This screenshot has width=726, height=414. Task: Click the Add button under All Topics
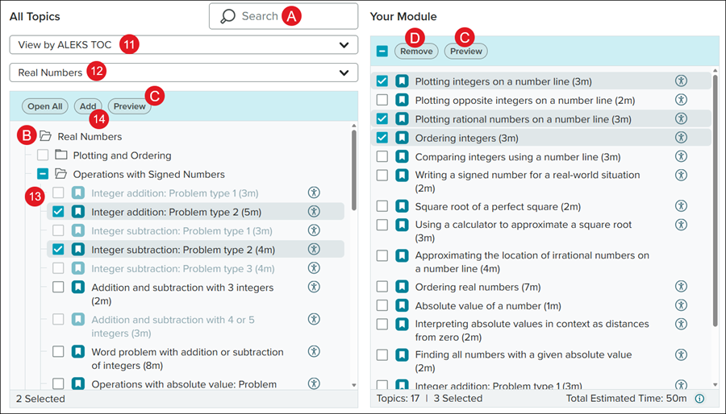pyautogui.click(x=88, y=106)
